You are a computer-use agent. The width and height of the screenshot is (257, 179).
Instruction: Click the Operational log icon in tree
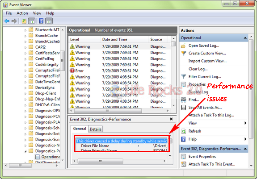[x=38, y=157]
